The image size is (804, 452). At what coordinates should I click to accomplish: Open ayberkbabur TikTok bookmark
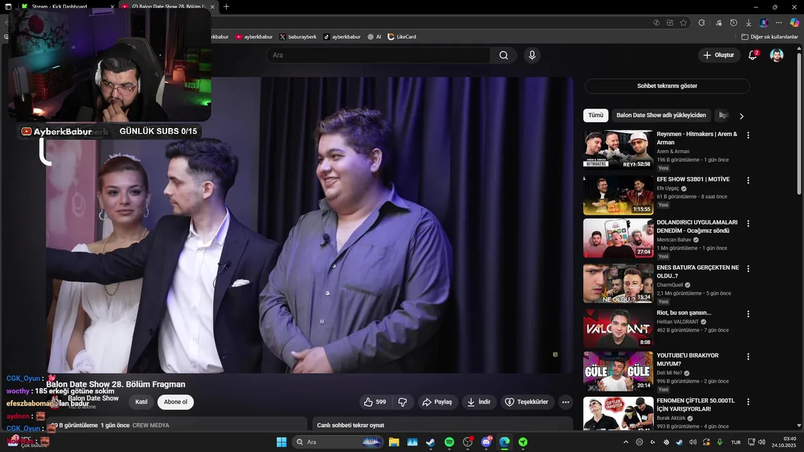tap(342, 37)
